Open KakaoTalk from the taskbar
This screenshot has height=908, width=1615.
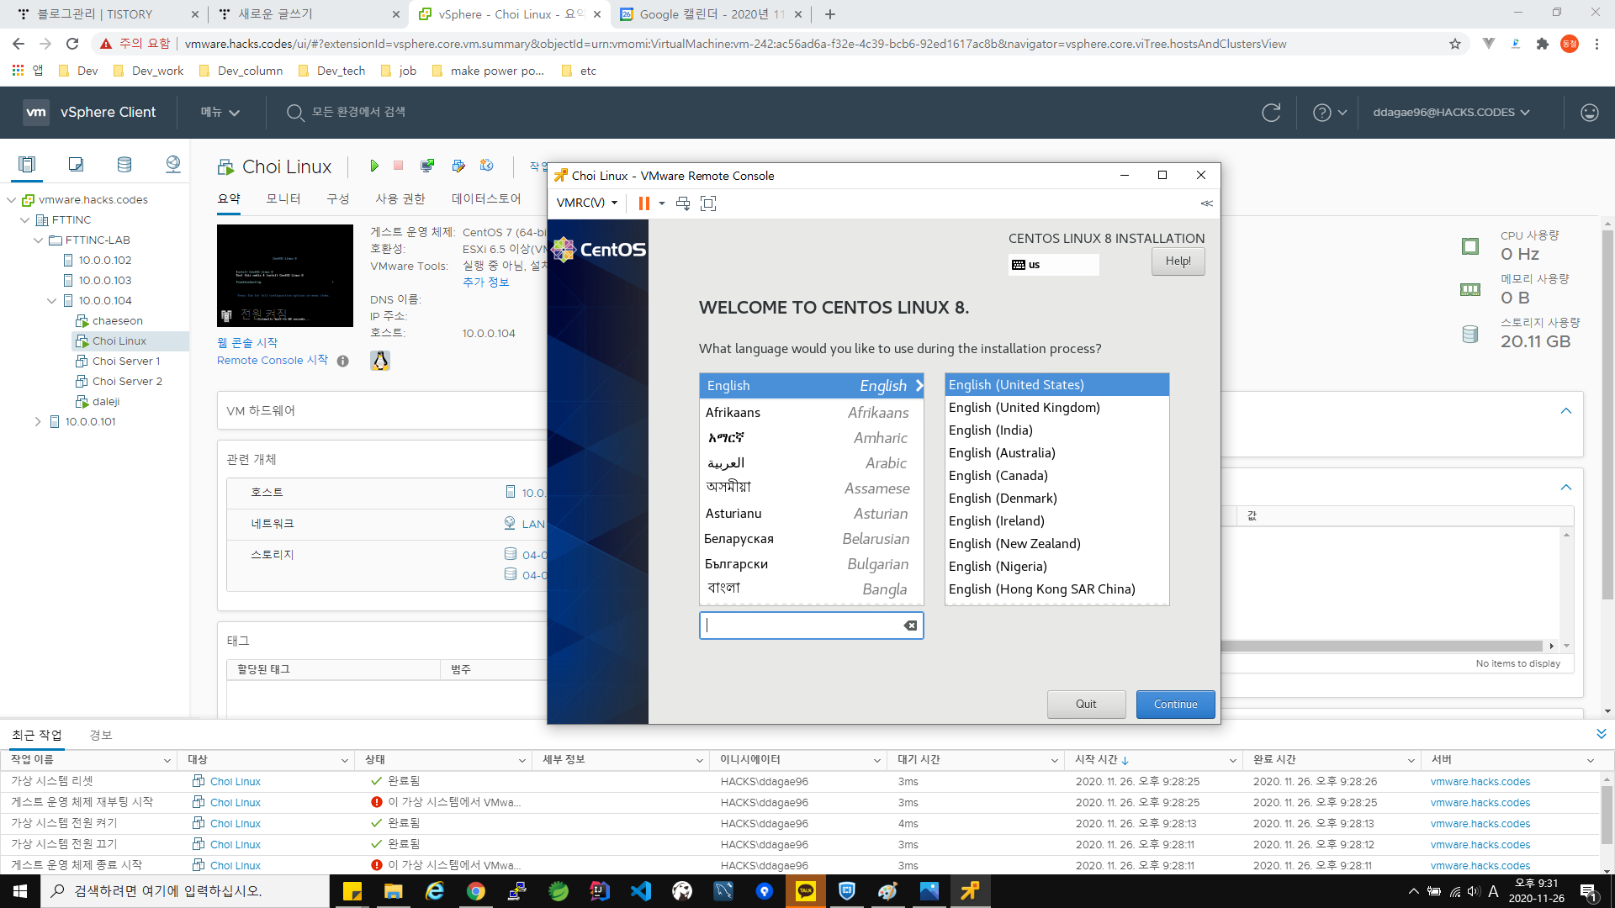806,890
